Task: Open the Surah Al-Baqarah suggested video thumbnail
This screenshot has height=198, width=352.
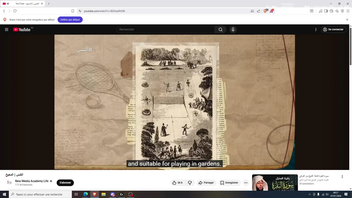Action: (275, 182)
